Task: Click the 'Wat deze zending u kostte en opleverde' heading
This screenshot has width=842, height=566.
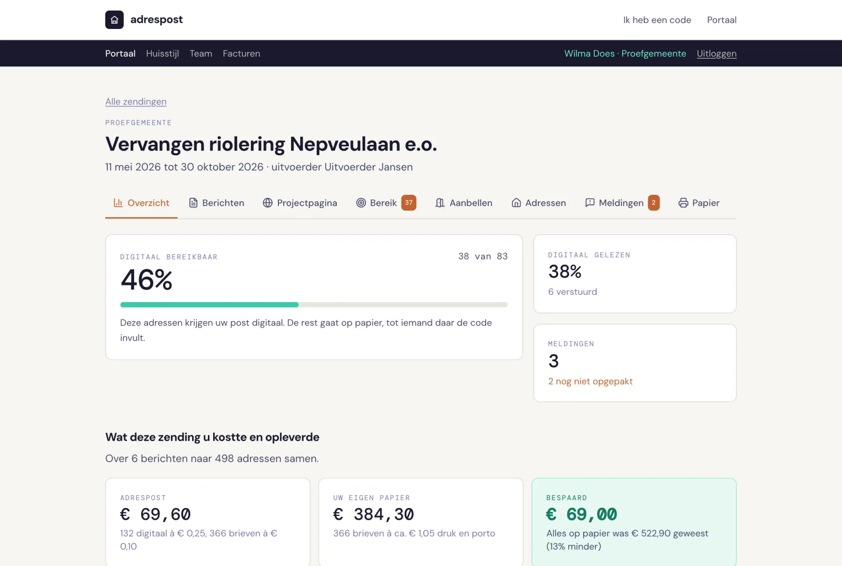Action: [212, 437]
